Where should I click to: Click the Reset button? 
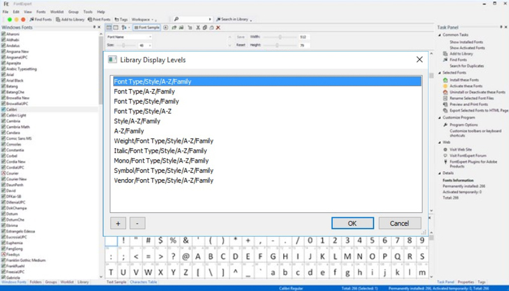point(241,45)
